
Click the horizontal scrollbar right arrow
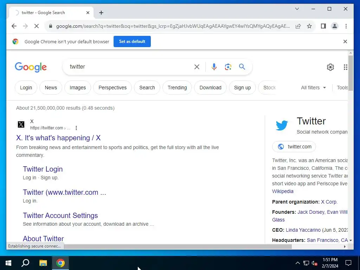pos(345,246)
